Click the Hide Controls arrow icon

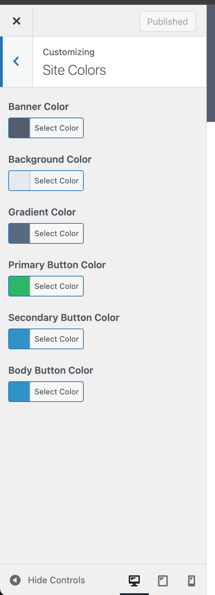point(15,580)
